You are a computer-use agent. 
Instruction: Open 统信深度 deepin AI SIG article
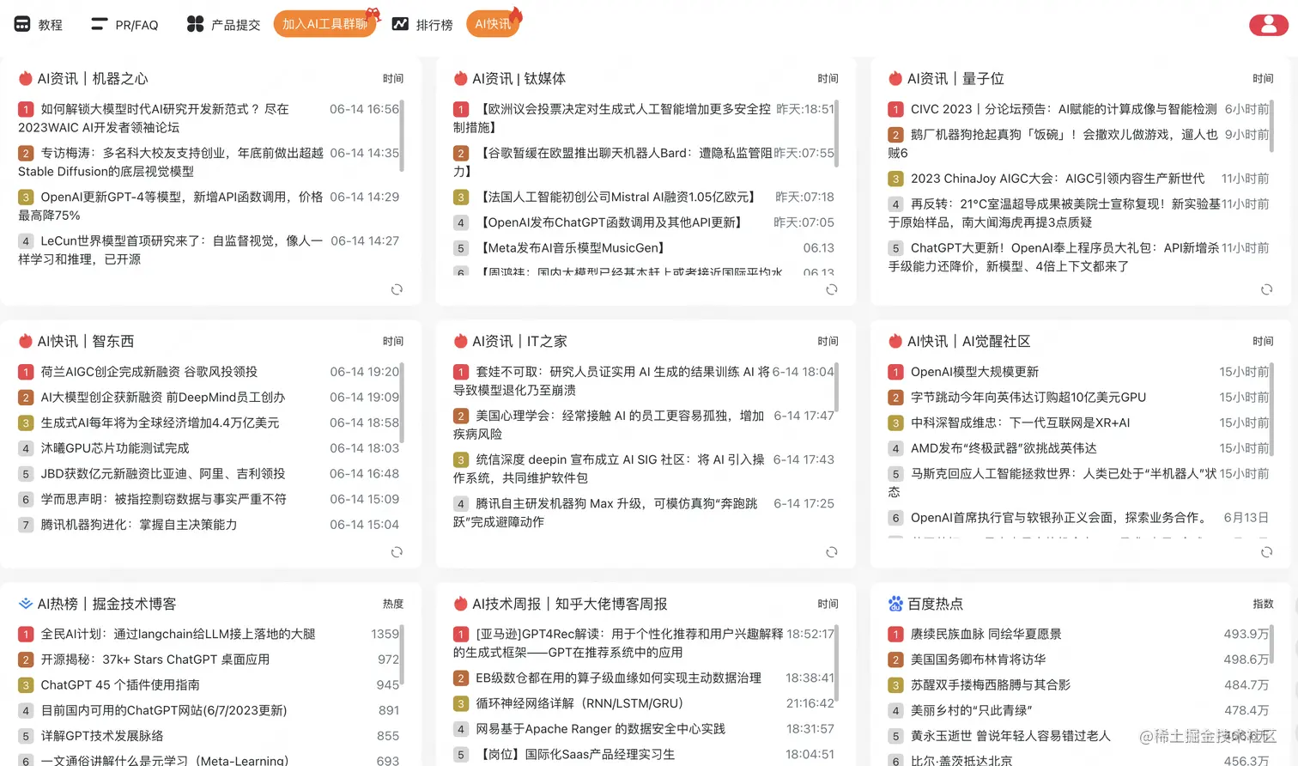coord(609,469)
